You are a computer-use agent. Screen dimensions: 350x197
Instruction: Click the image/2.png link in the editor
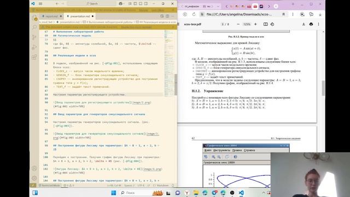[x=141, y=102]
